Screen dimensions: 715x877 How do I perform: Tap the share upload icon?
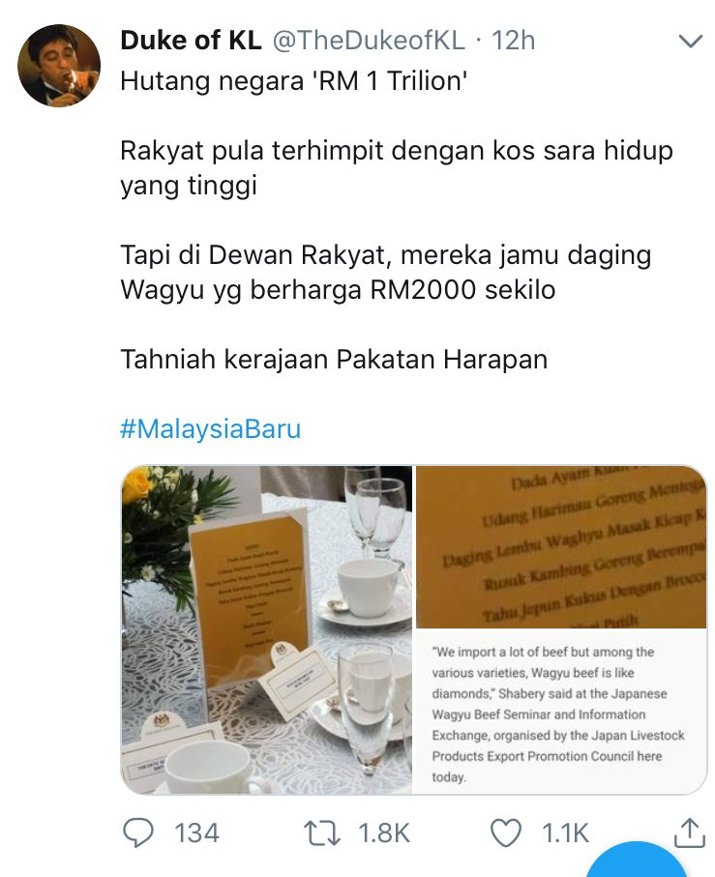point(689,833)
